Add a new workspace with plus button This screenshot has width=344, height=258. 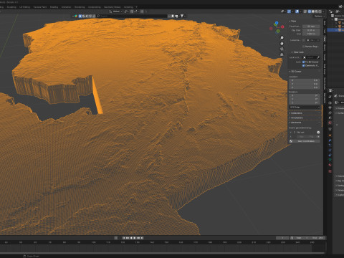137,7
